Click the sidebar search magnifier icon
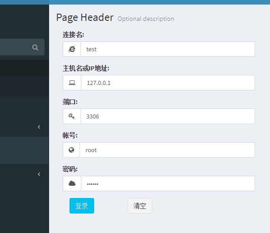The image size is (270, 233). tap(35, 47)
